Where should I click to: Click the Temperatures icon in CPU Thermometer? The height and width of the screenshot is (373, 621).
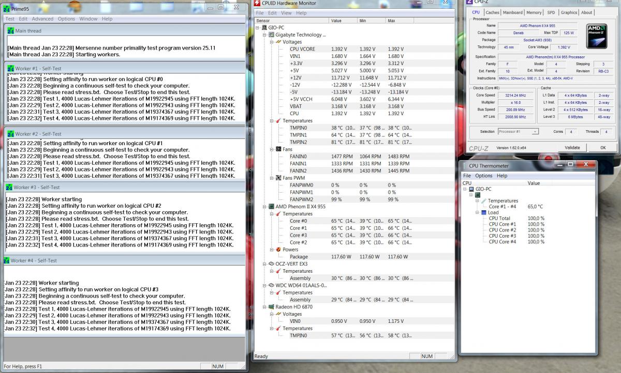tap(483, 200)
